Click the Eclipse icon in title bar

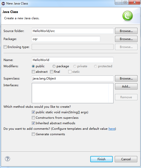coord(3,3)
